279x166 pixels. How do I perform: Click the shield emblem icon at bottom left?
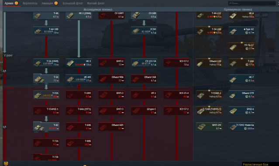(6, 163)
